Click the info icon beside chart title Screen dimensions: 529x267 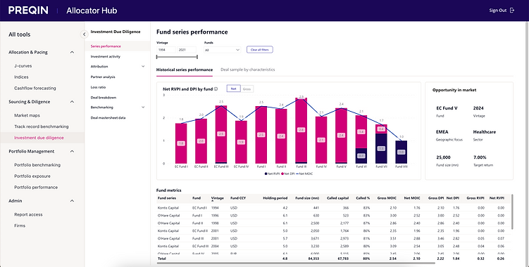click(216, 89)
